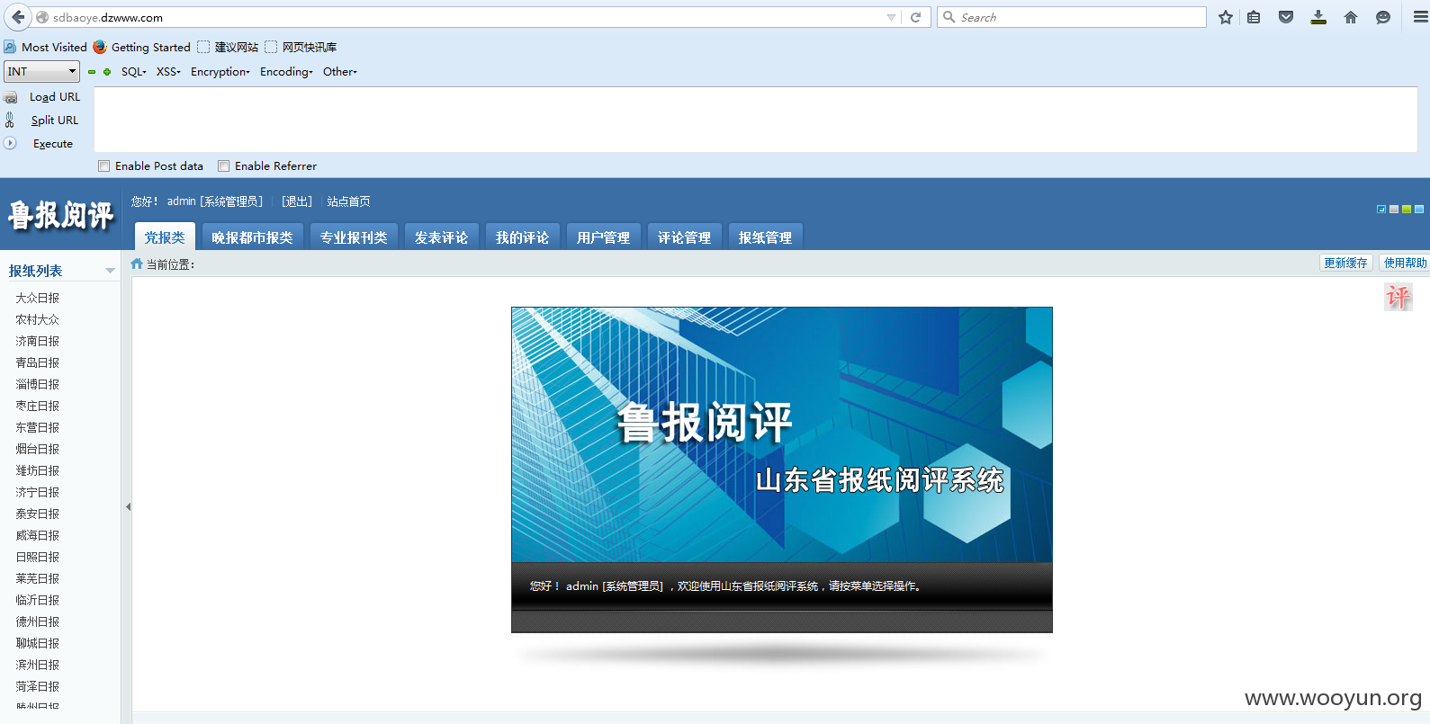Viewport: 1430px width, 724px height.
Task: Select 泰安日报 in the newspaper list
Action: click(x=38, y=514)
